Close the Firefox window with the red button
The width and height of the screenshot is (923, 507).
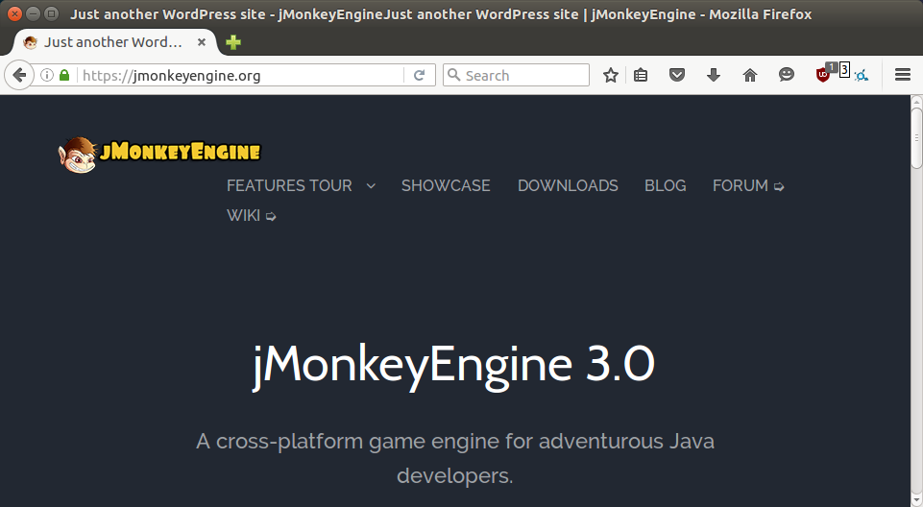(15, 13)
